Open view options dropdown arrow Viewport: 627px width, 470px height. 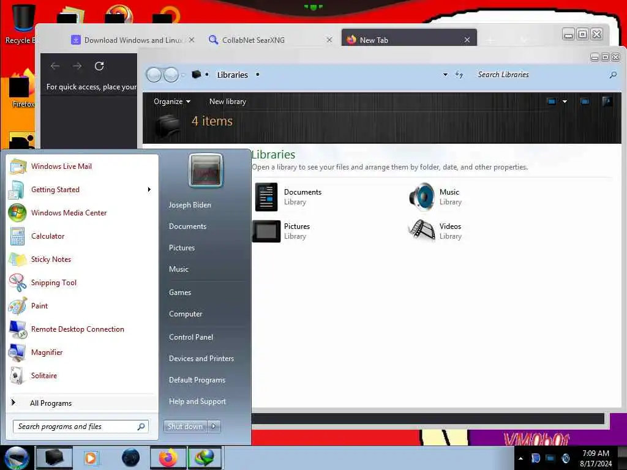point(565,102)
